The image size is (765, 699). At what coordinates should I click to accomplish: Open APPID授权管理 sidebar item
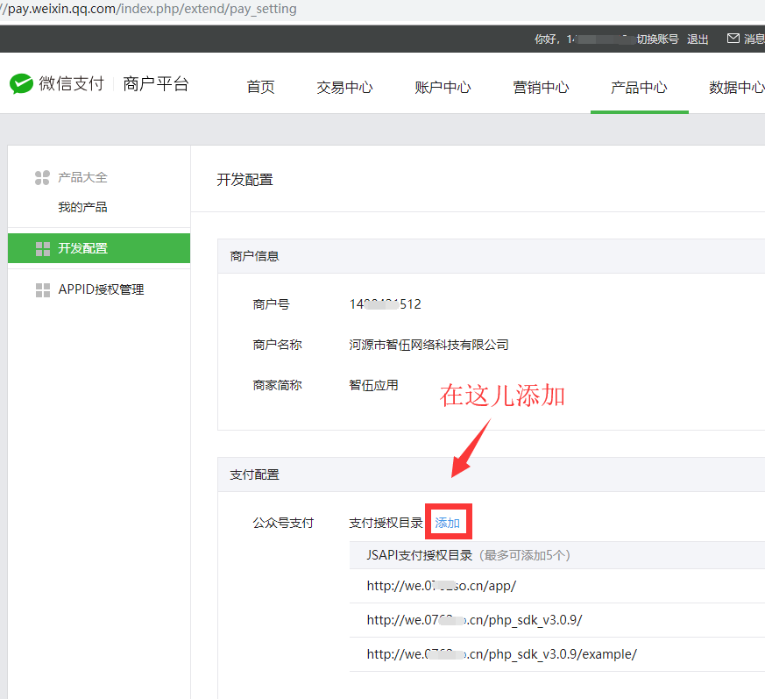tap(101, 289)
